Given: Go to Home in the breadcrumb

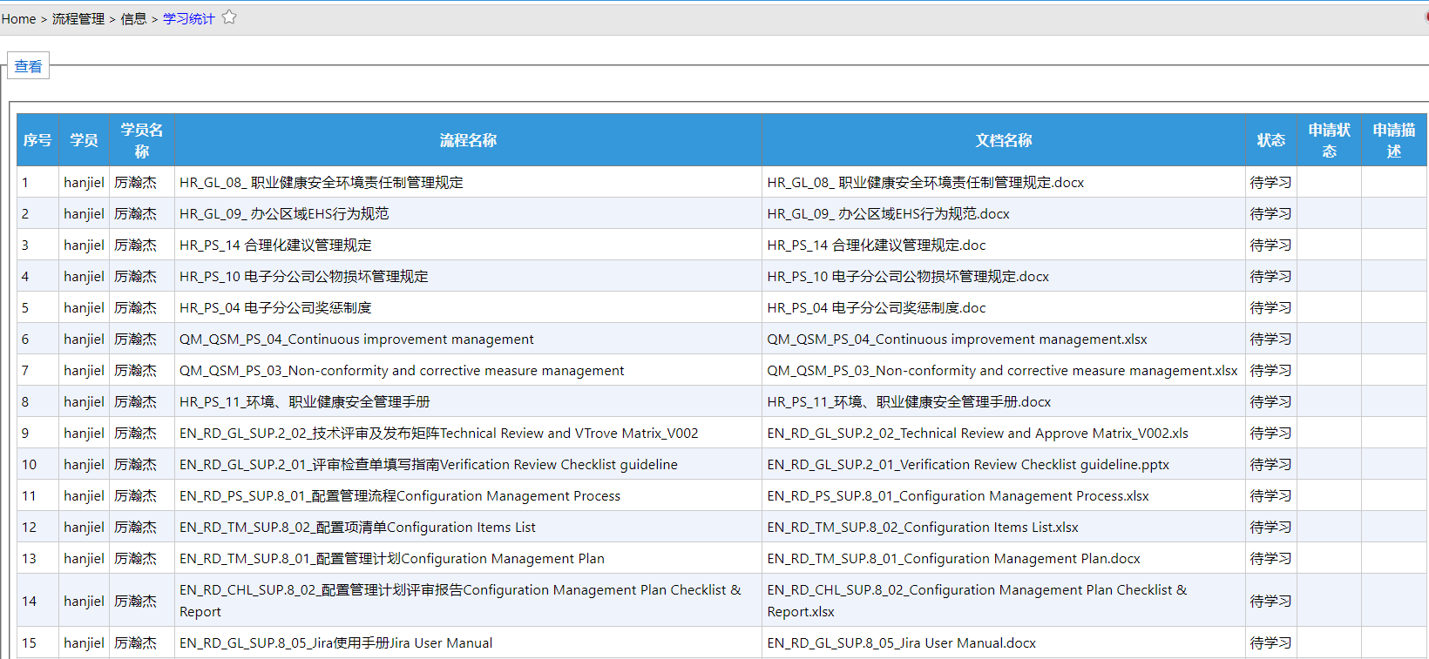Looking at the screenshot, I should pos(18,18).
